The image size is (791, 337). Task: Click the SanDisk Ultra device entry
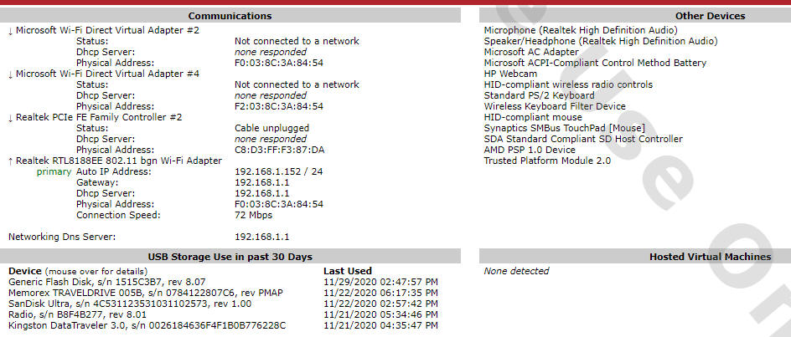[130, 304]
